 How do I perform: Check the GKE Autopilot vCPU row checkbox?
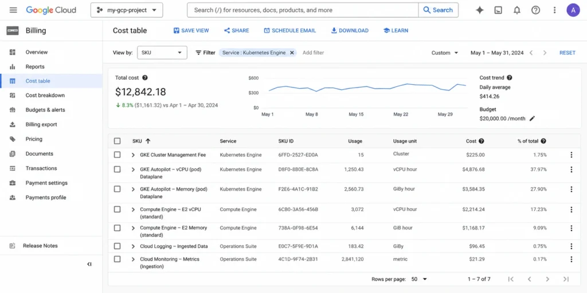pyautogui.click(x=117, y=169)
